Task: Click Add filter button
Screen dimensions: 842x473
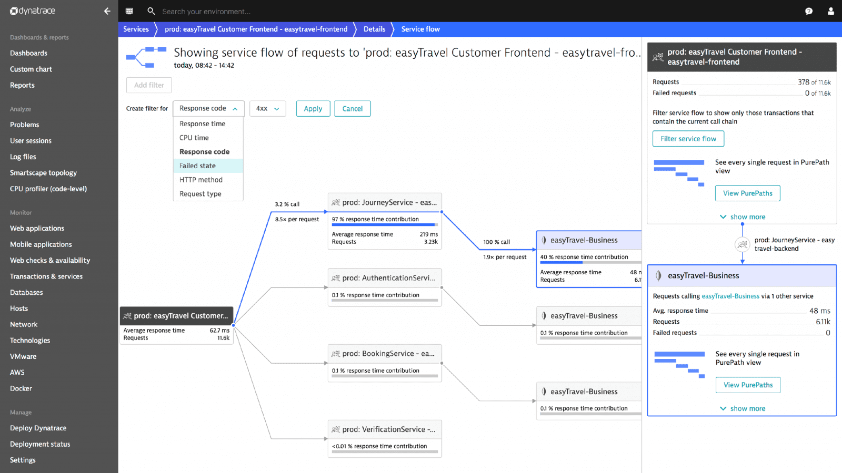Action: pos(149,85)
